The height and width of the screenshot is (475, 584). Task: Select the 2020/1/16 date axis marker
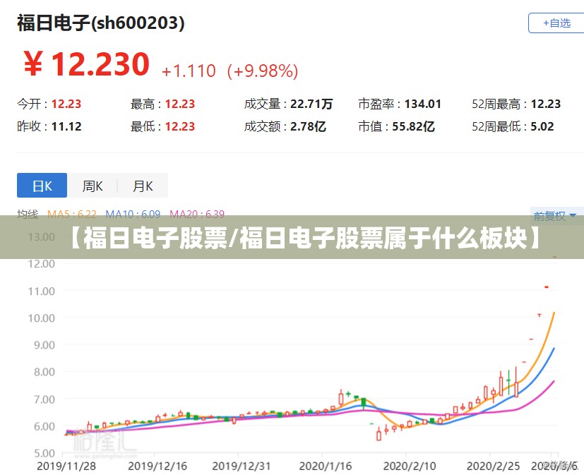(326, 466)
